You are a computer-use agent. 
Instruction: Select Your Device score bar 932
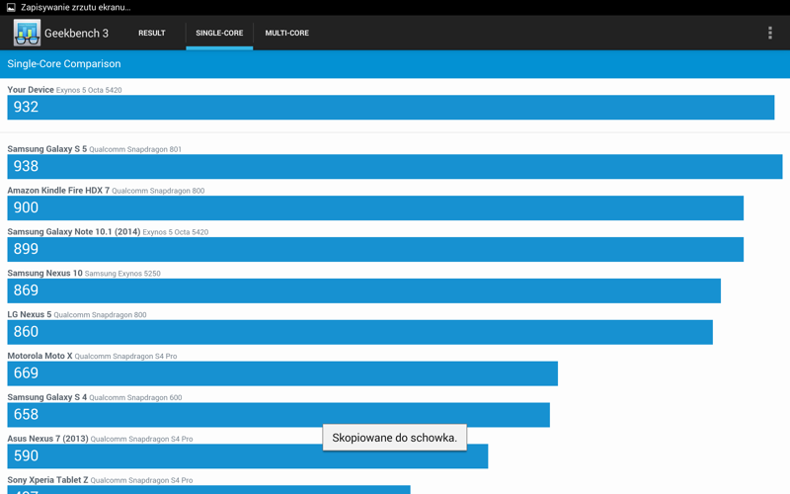390,107
